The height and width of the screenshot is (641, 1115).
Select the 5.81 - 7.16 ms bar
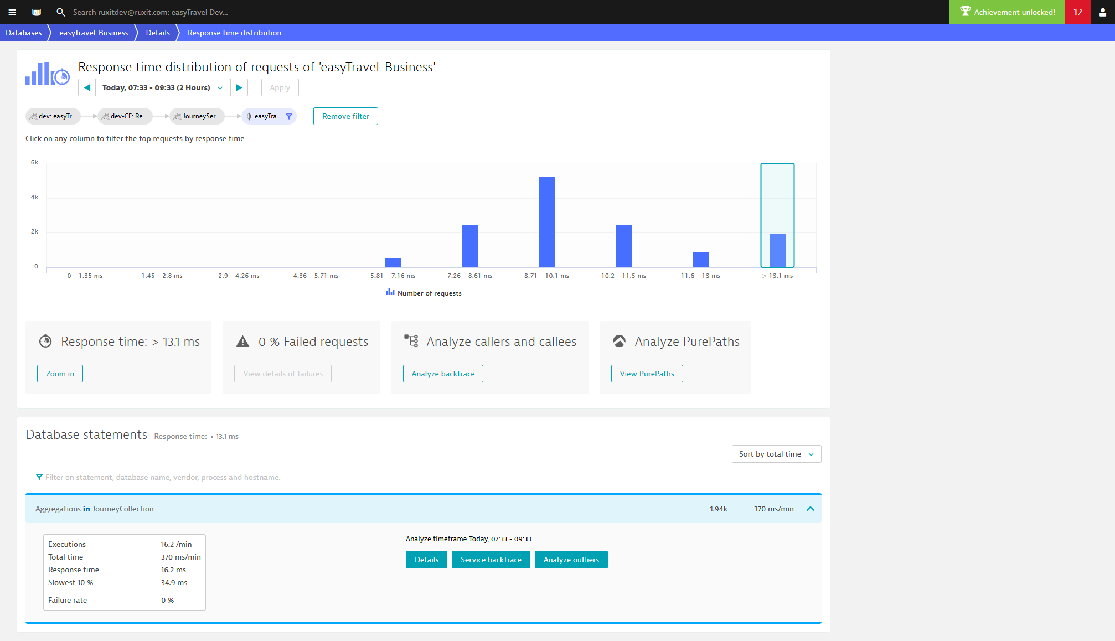(393, 262)
